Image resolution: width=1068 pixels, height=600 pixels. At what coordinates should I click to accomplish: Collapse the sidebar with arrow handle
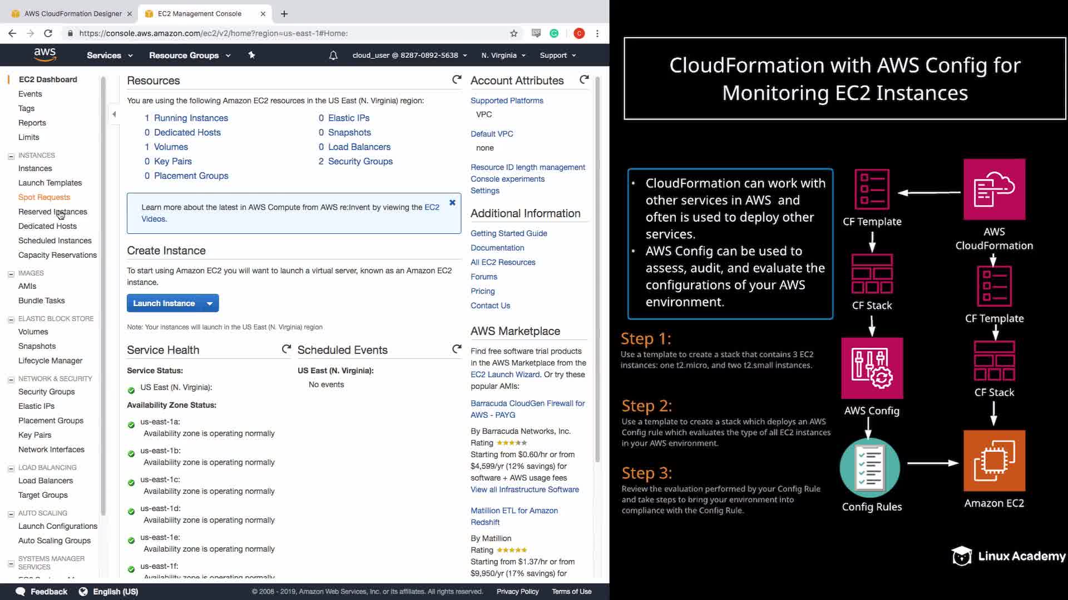[114, 114]
